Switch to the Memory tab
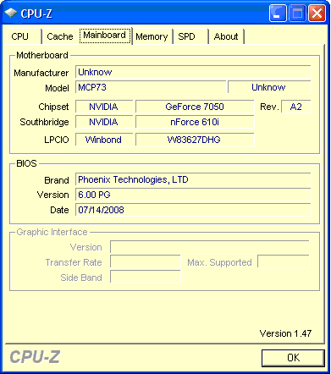The image size is (331, 374). point(152,36)
